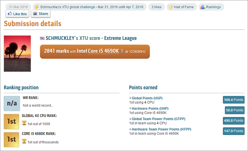The height and width of the screenshot is (151, 248).
Task: Click the arrow before Hardware Team Power Points
Action: pos(130,129)
